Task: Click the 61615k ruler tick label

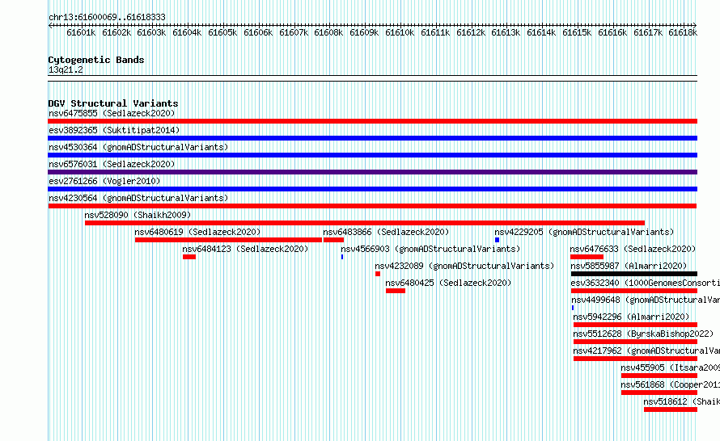Action: tap(577, 32)
